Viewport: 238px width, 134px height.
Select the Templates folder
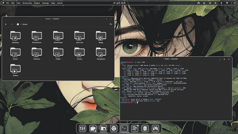101,54
